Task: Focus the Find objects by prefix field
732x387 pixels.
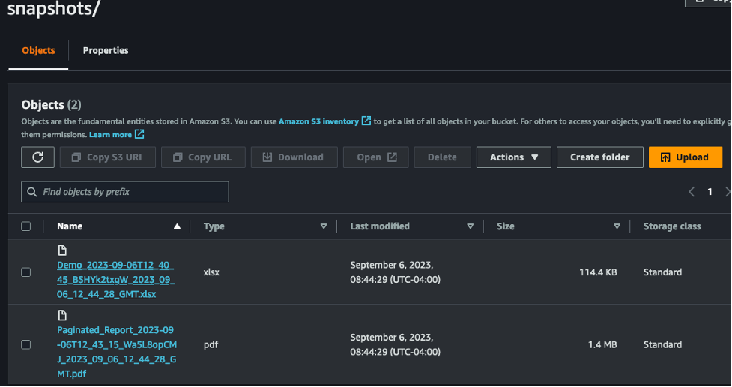Action: click(125, 192)
